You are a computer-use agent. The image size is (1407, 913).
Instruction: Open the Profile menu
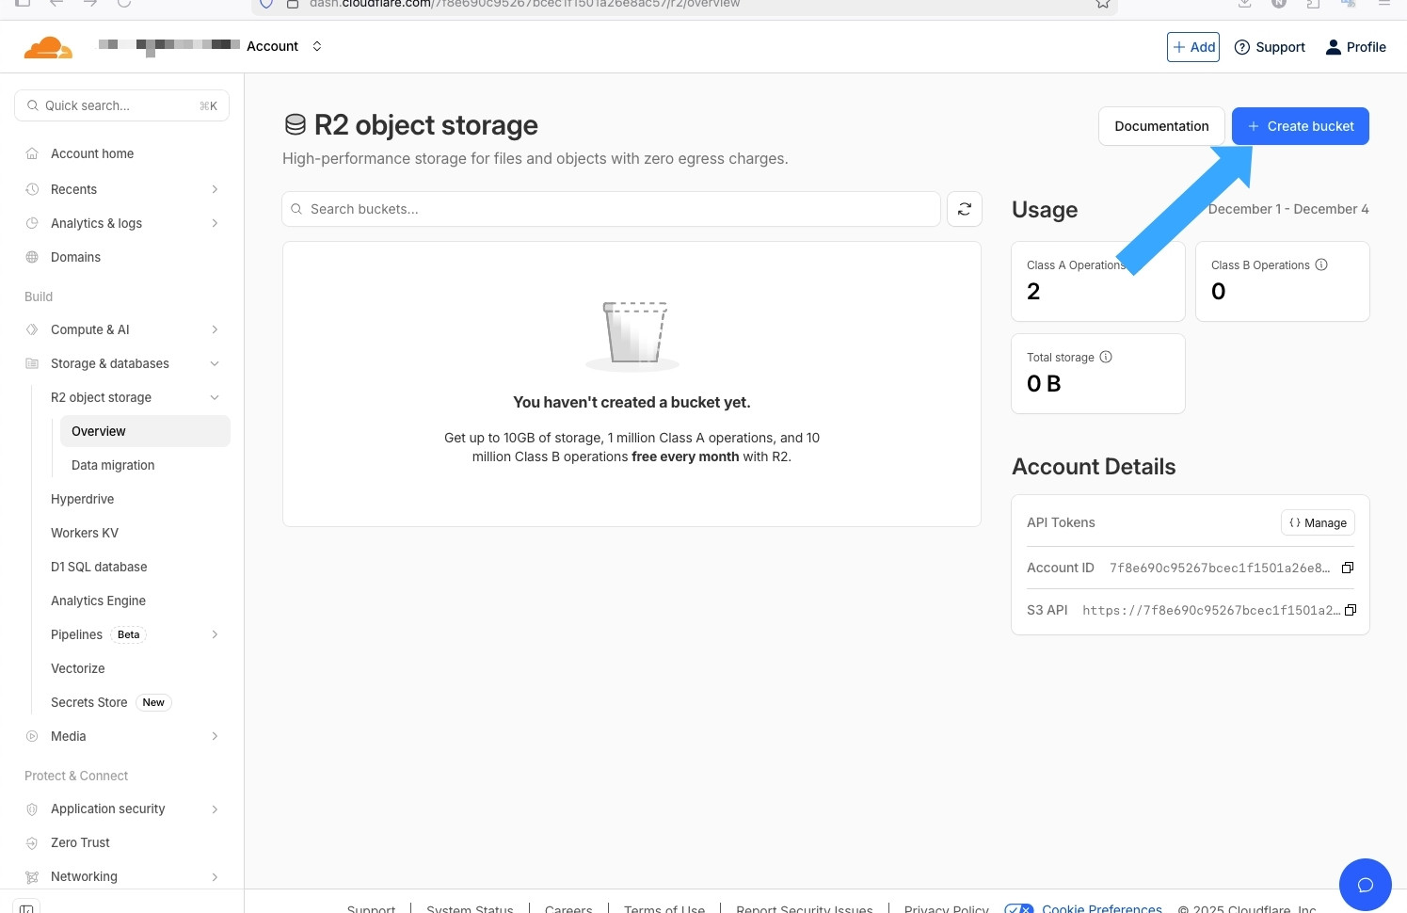pyautogui.click(x=1355, y=47)
